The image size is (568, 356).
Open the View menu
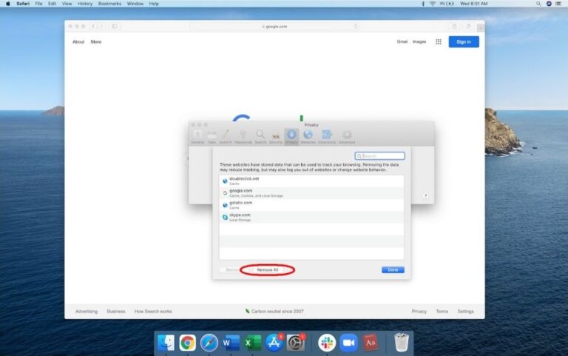(x=67, y=4)
